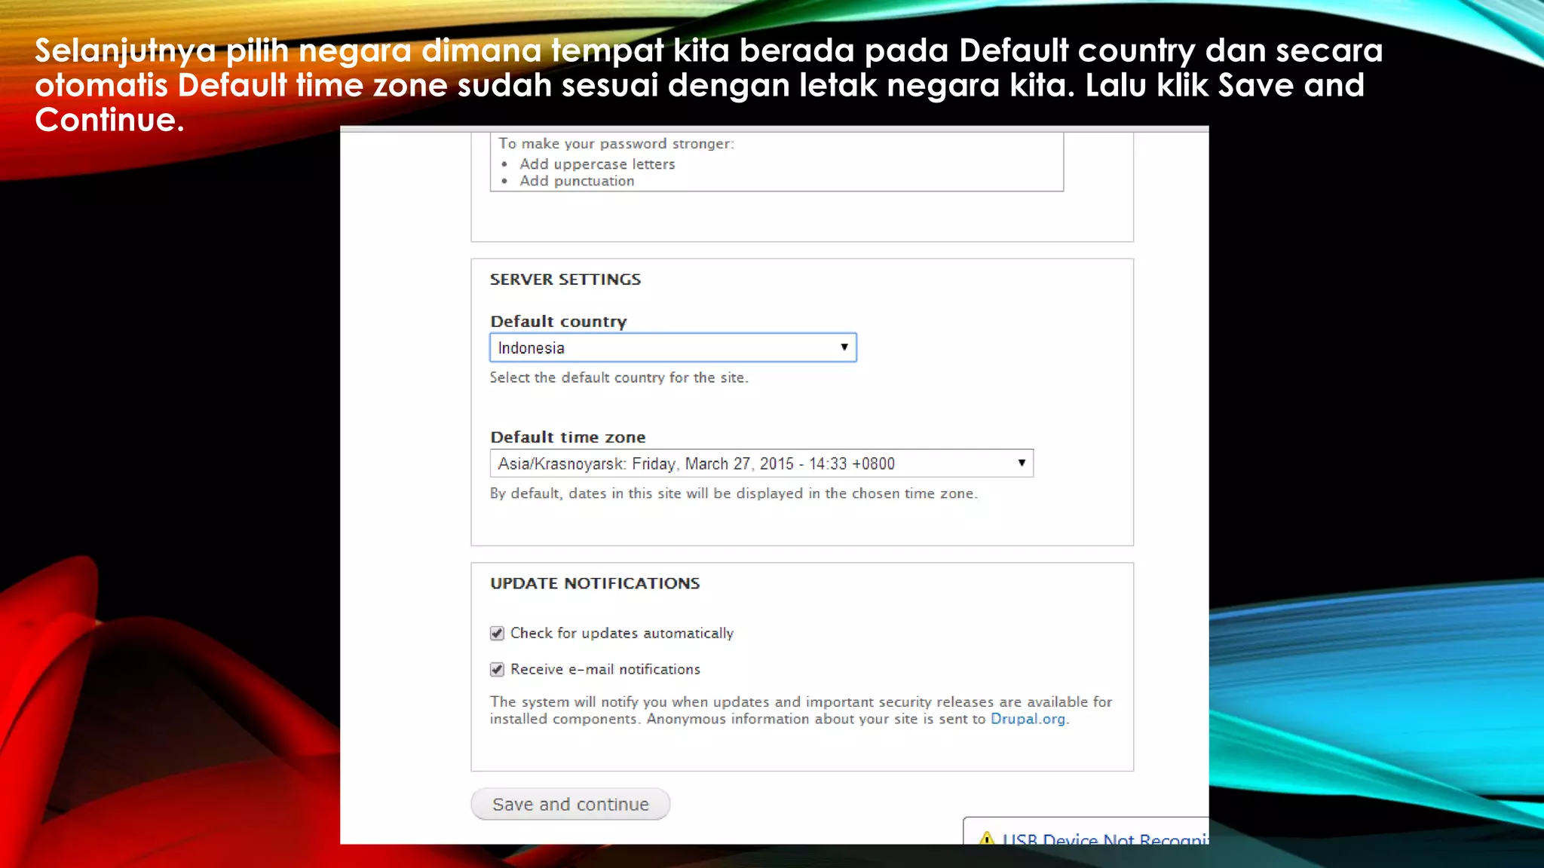Toggle Check for updates automatically checkbox
Screen dimensions: 1544x868
[497, 634]
